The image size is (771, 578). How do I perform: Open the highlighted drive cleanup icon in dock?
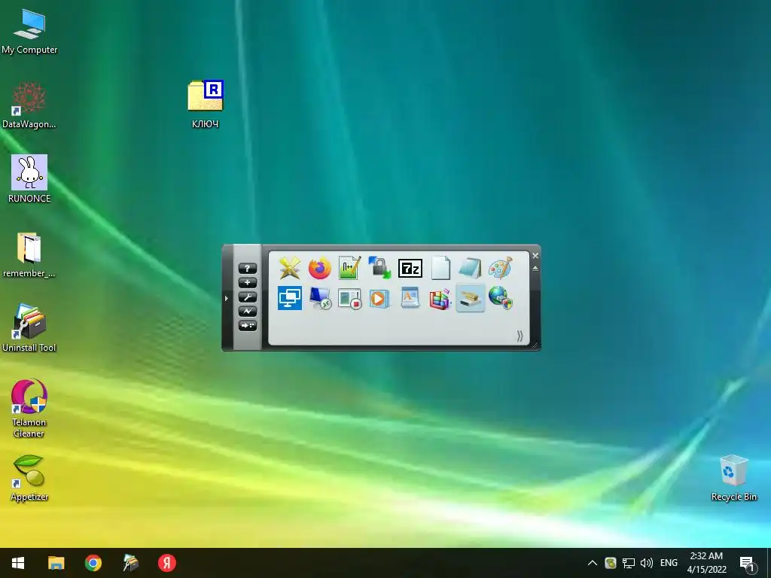click(470, 298)
